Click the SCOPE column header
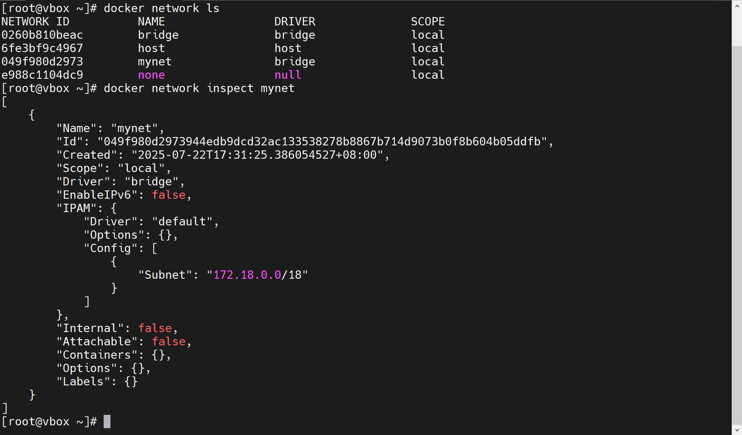 428,22
